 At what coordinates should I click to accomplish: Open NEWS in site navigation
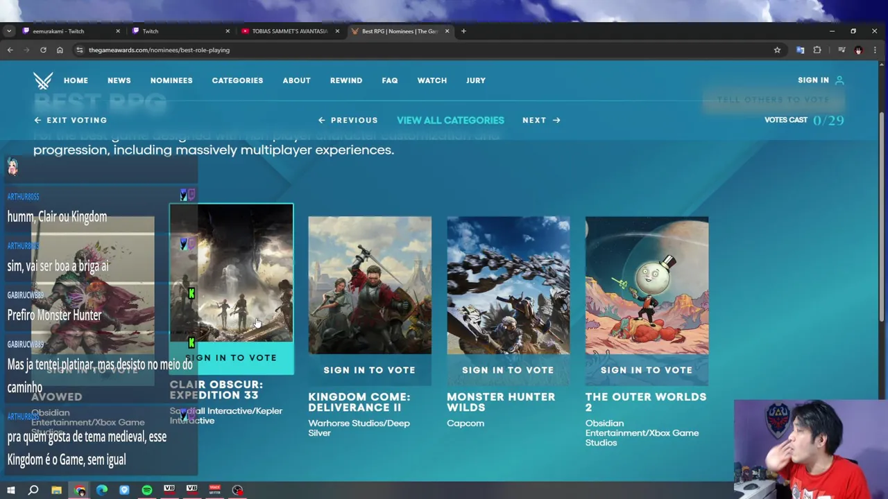[119, 80]
